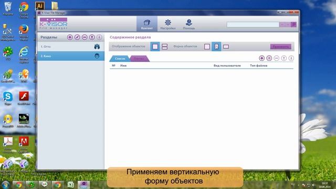Screen dimensions: 336x189
Task: Open Настройки with the gear icon
Action: pos(168,24)
